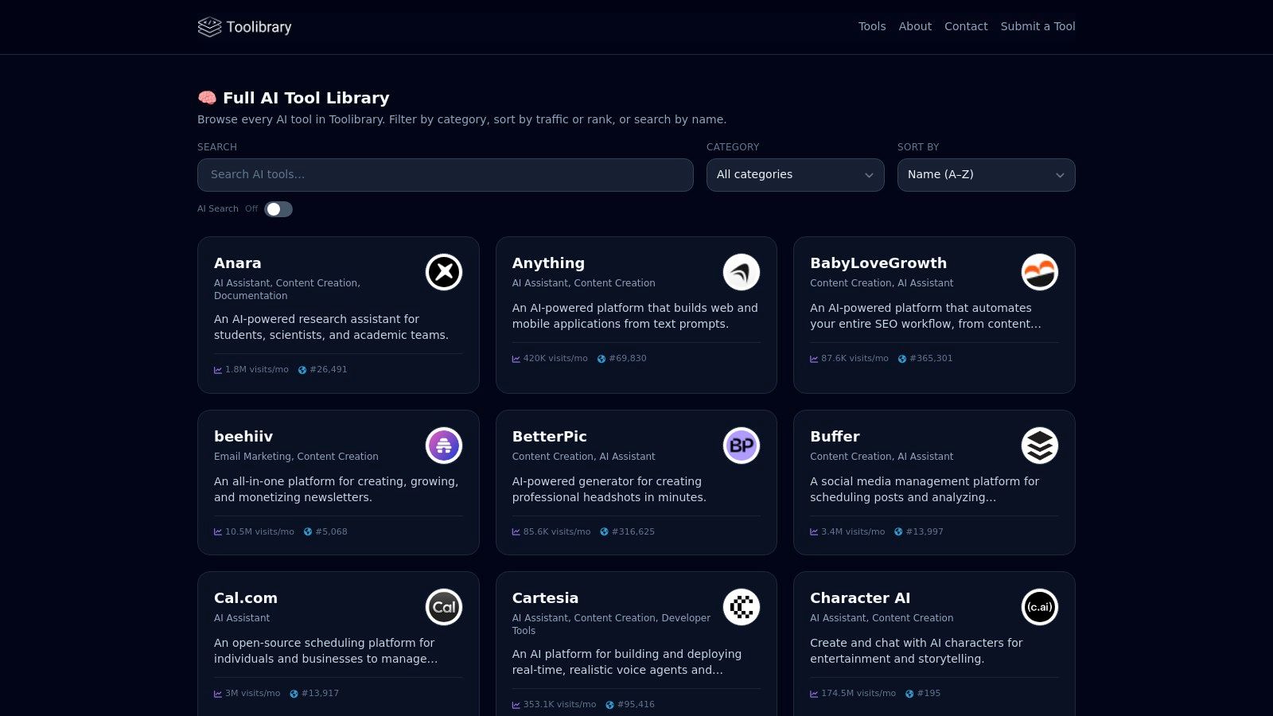Image resolution: width=1273 pixels, height=716 pixels.
Task: Click "Email Marketing, Content Creation" category text
Action: pos(296,457)
